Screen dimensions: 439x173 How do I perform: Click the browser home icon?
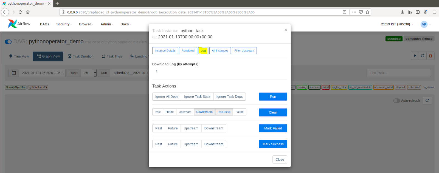[x=28, y=12]
